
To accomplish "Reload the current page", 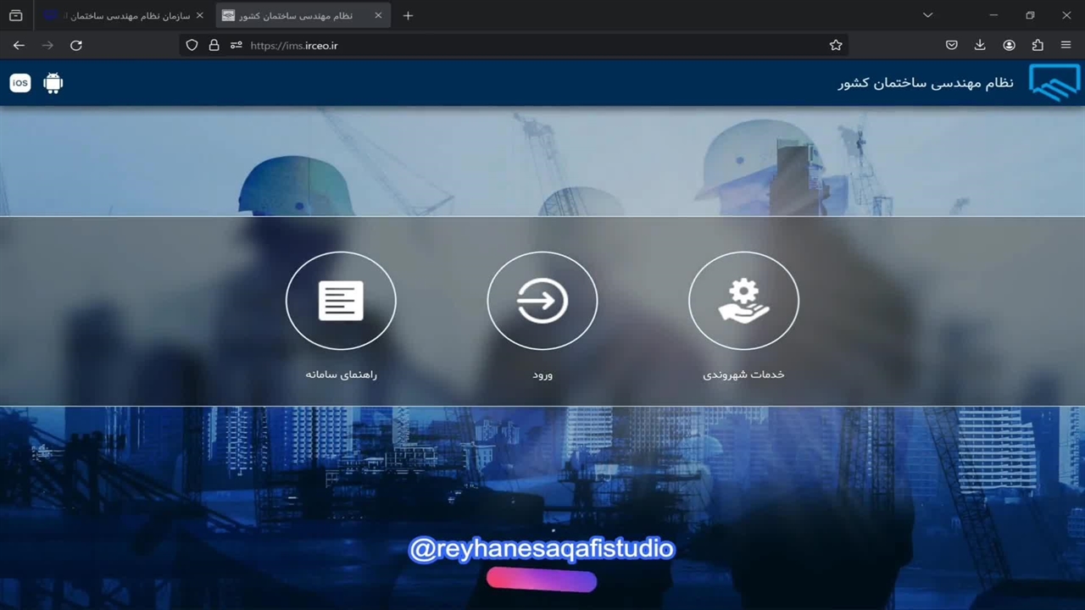I will (76, 46).
